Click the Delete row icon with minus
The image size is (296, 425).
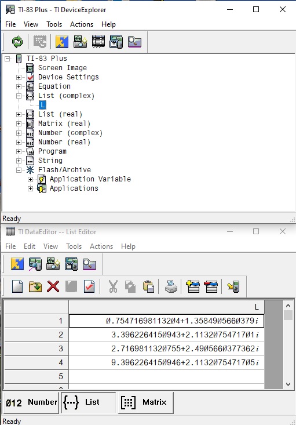coord(211,286)
